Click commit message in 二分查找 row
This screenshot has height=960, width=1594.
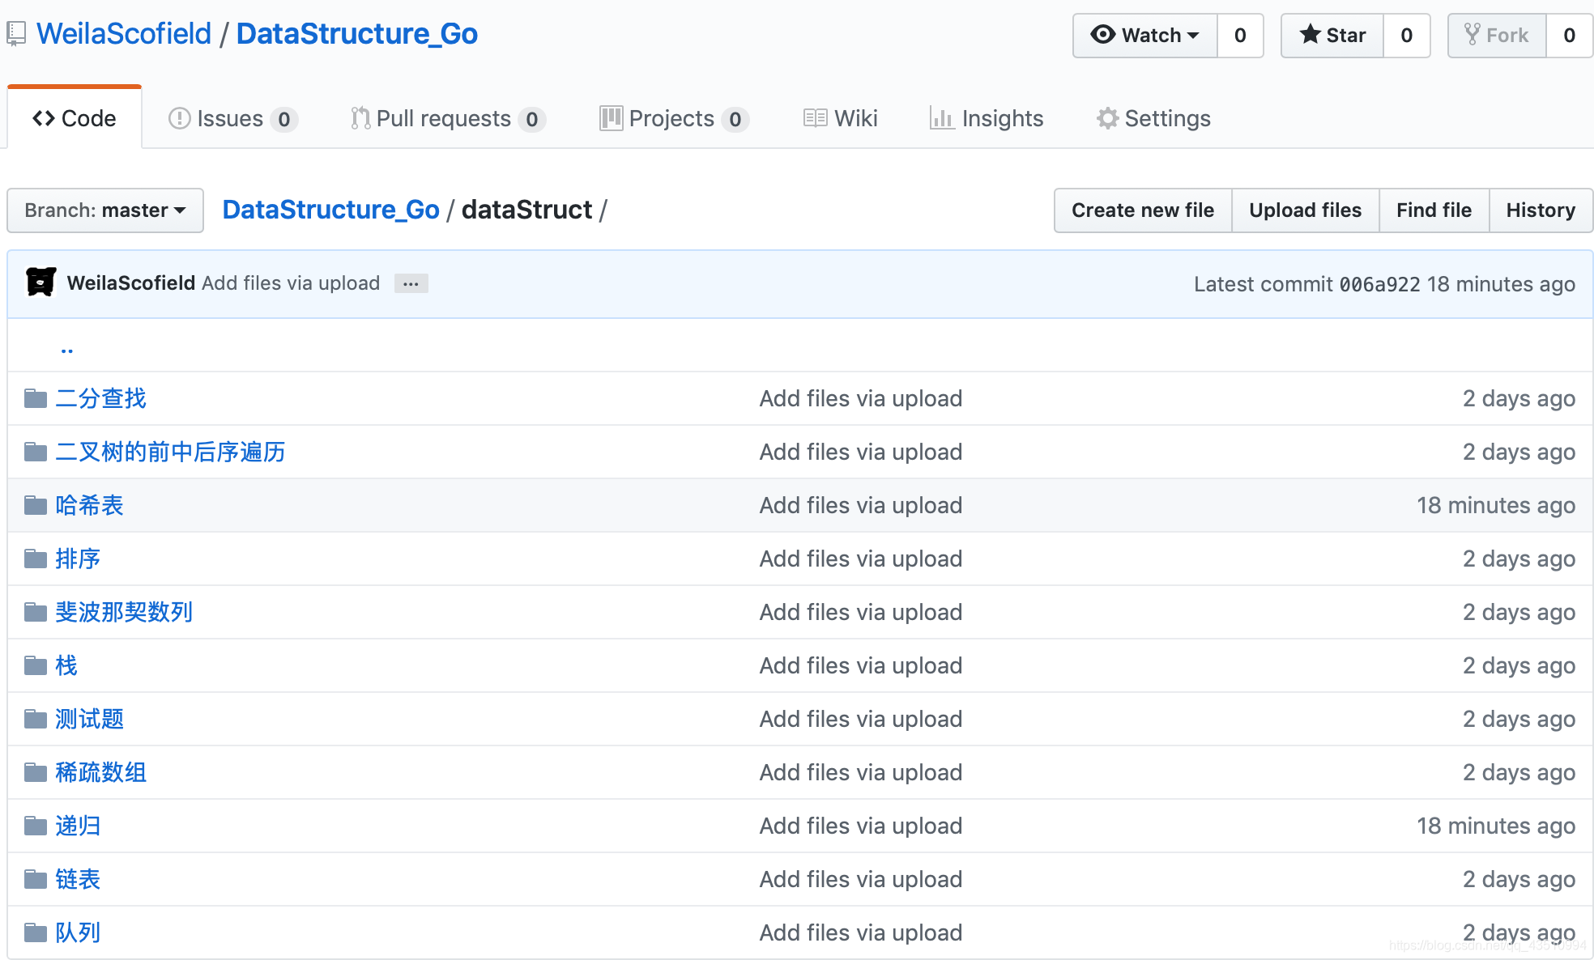861,398
